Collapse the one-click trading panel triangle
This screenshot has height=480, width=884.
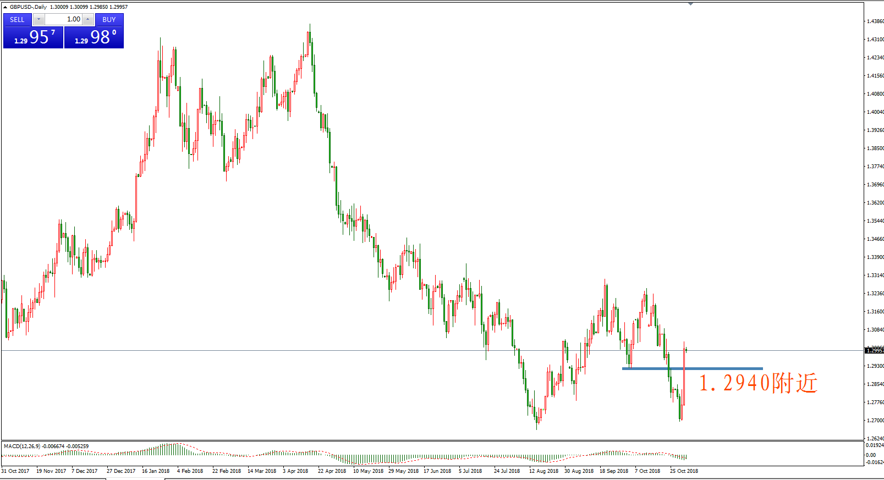[x=5, y=7]
